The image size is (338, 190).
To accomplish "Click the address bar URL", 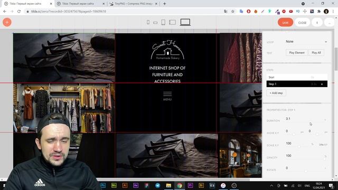I will click(x=69, y=12).
